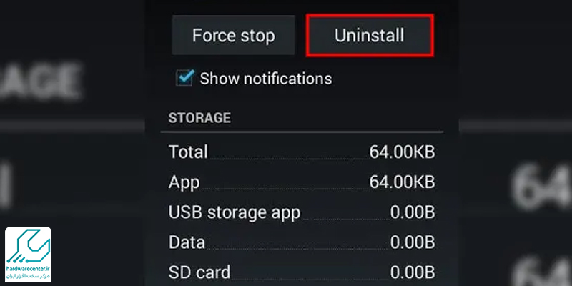Click the Show notifications label text
Image resolution: width=572 pixels, height=286 pixels.
click(x=265, y=78)
